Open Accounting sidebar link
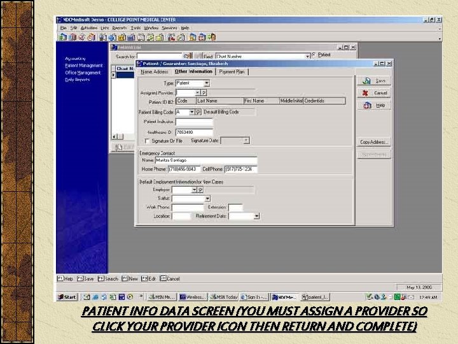Viewport: 458px width, 344px height. click(x=75, y=59)
